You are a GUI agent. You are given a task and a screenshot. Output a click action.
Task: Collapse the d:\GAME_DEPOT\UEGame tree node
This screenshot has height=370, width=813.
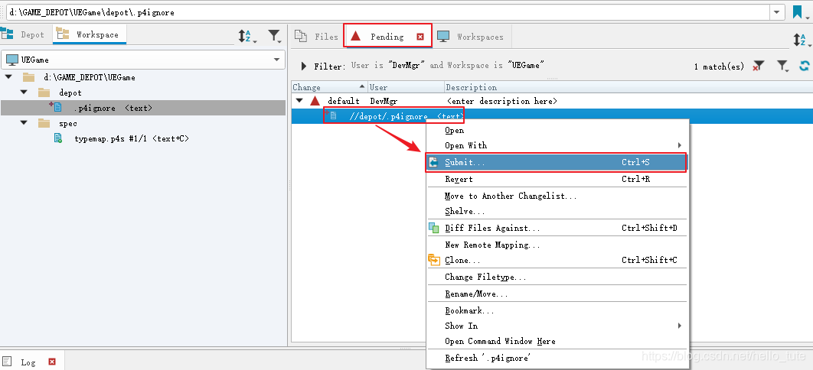[8, 77]
